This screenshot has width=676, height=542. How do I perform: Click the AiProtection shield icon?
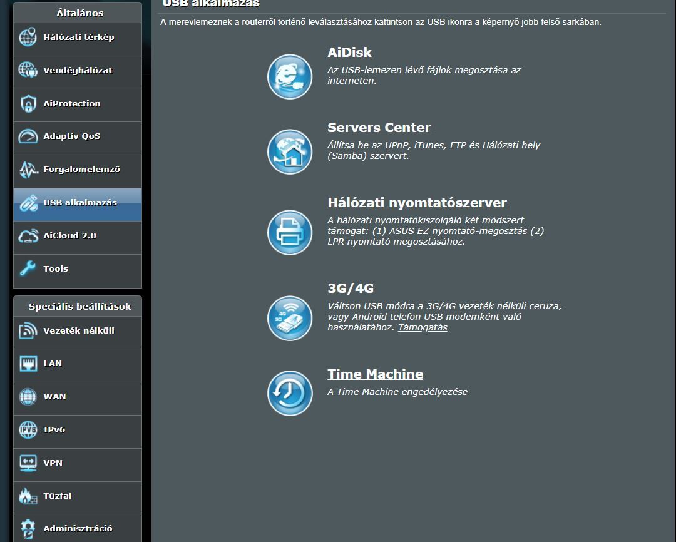[x=28, y=103]
